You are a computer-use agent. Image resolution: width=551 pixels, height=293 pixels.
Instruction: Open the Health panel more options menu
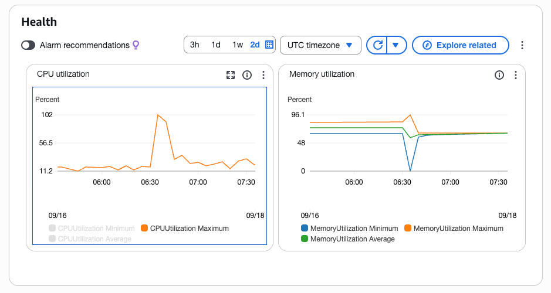[522, 45]
